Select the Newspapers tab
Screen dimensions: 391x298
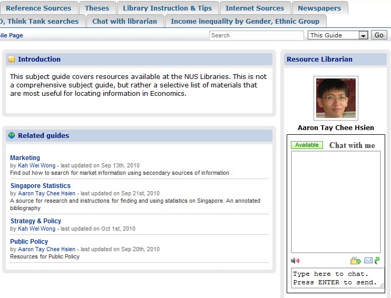point(320,8)
